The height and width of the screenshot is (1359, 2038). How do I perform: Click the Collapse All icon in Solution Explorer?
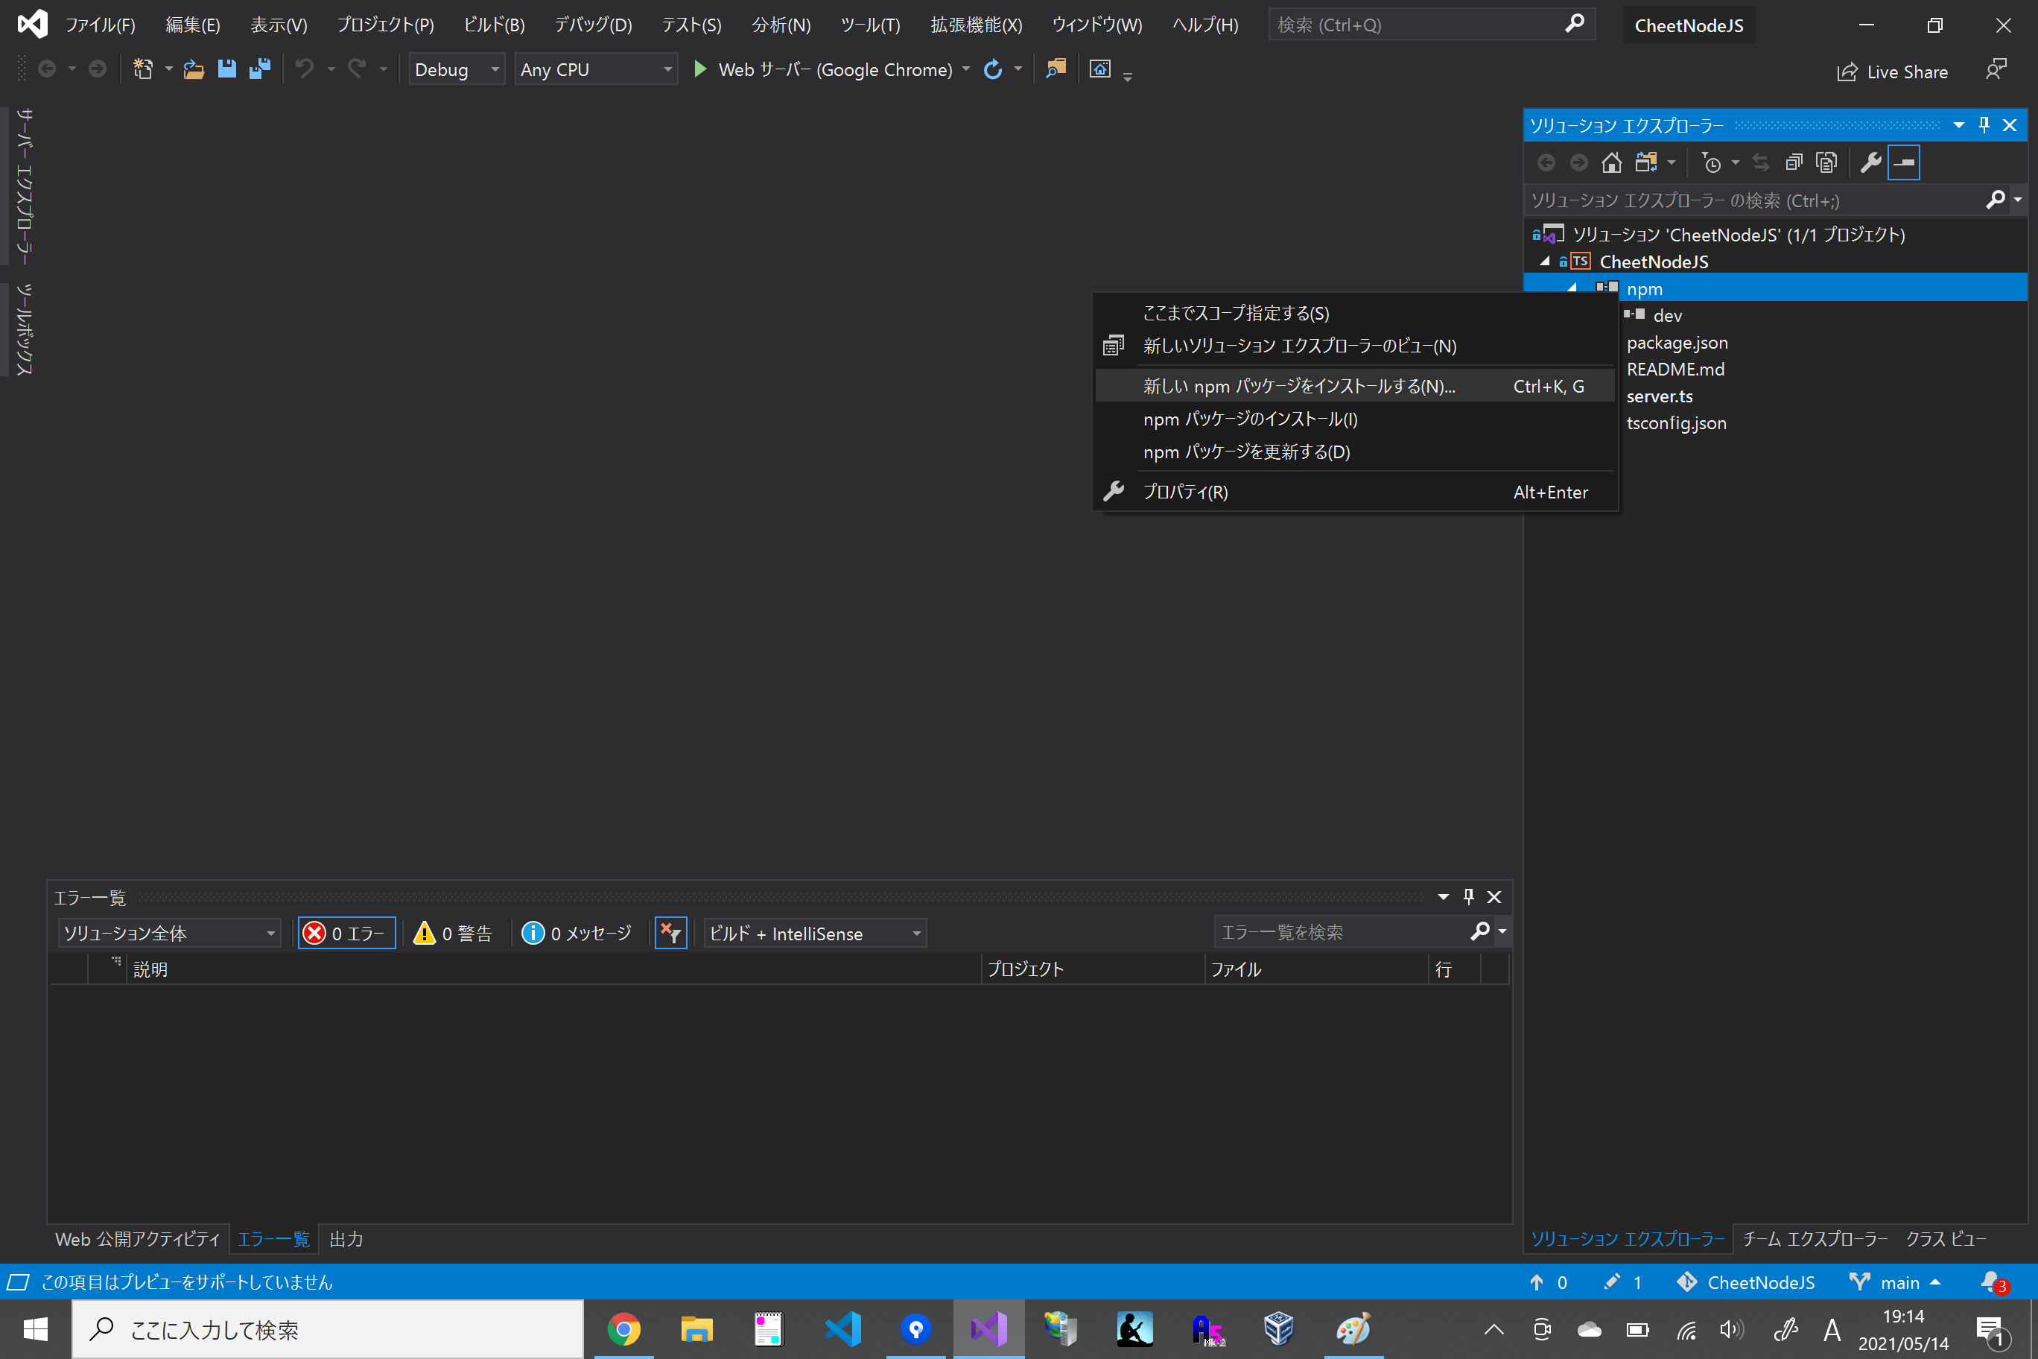(1794, 162)
